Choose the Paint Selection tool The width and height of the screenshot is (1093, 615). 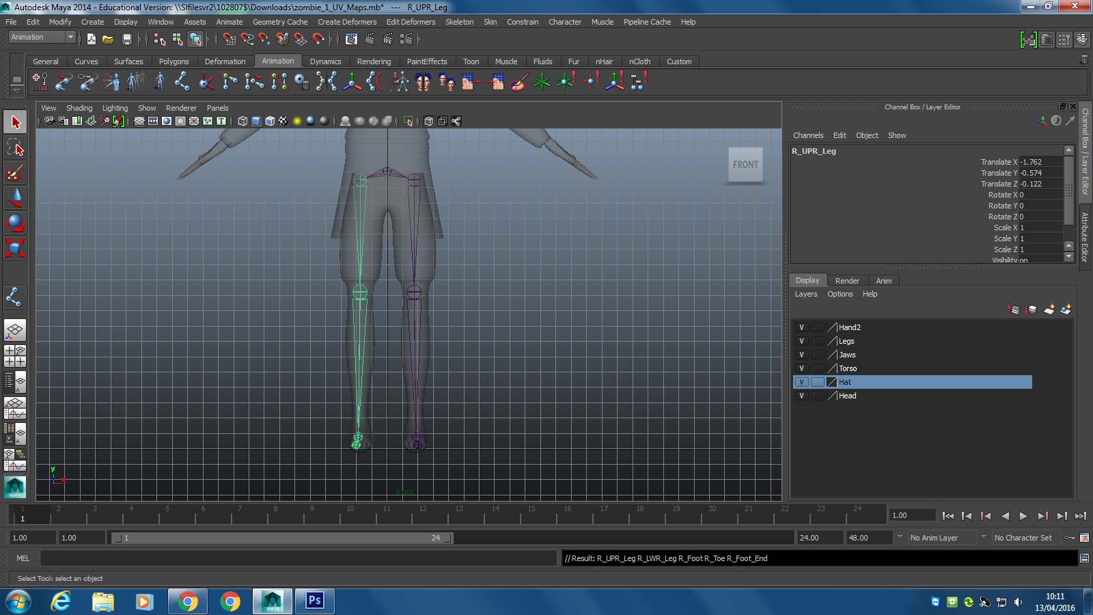point(15,172)
